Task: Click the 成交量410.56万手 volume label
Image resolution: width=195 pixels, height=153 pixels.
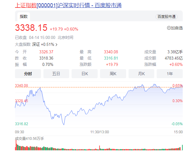Action: pos(29,139)
